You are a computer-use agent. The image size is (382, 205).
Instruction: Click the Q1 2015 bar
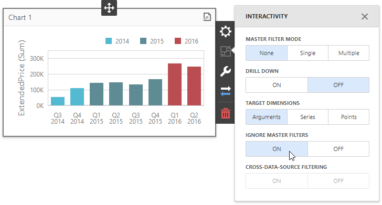[97, 94]
